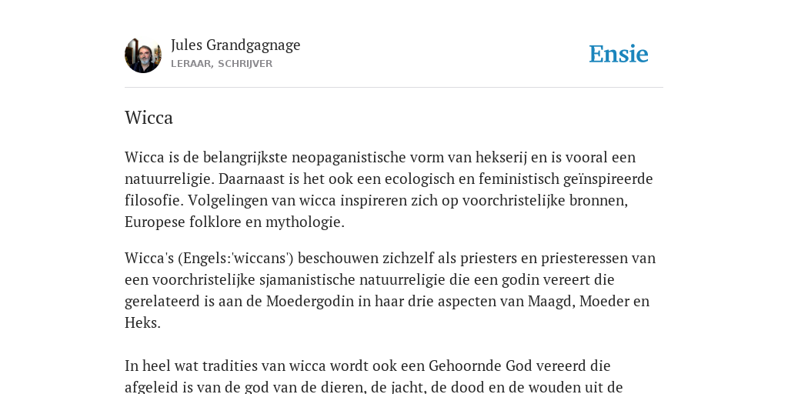Click the horizontal divider below the author header
This screenshot has height=394, width=788.
tap(394, 88)
